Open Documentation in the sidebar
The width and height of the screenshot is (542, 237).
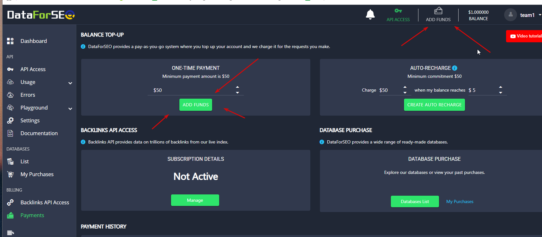click(x=39, y=133)
